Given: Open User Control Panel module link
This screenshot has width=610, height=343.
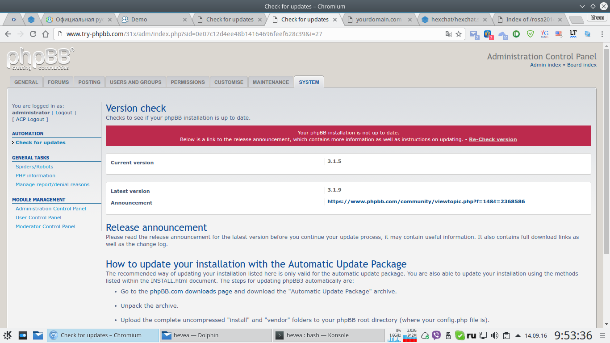Looking at the screenshot, I should [x=38, y=218].
